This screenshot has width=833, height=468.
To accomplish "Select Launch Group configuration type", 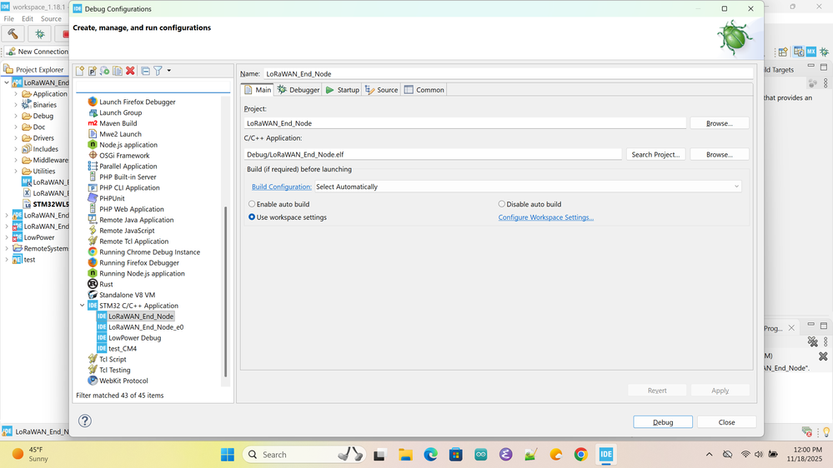I will pos(120,112).
